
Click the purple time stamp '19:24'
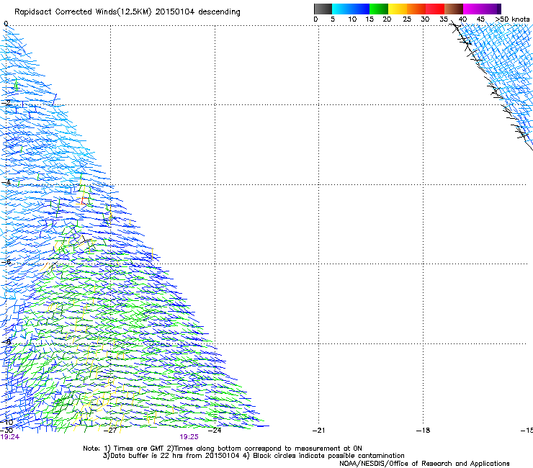click(10, 437)
